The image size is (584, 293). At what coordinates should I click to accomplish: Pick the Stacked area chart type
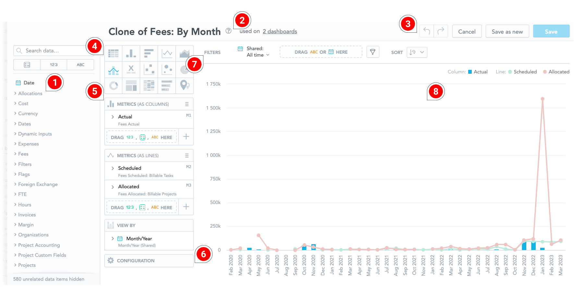click(184, 53)
